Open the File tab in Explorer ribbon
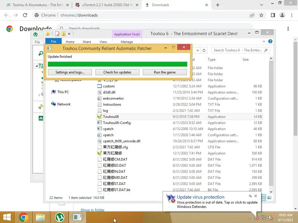Viewport: 298px width, 223px height. pyautogui.click(x=54, y=41)
